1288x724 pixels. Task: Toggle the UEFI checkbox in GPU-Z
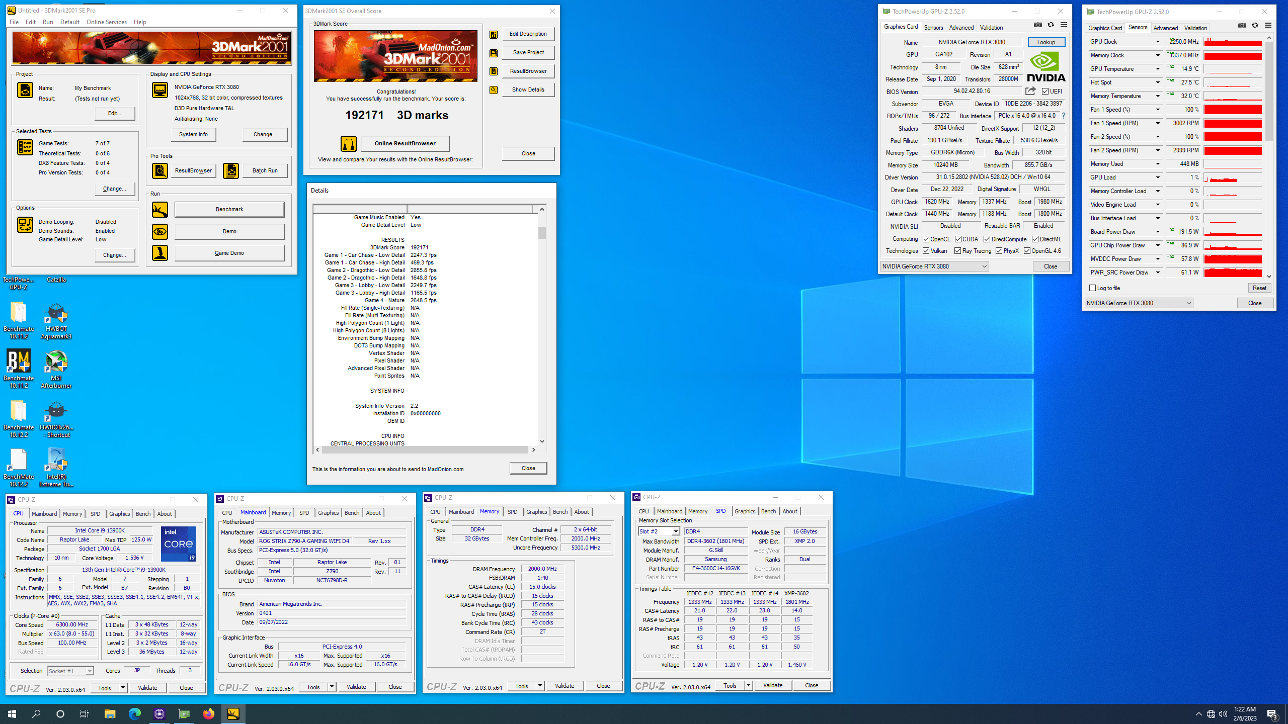[1045, 92]
